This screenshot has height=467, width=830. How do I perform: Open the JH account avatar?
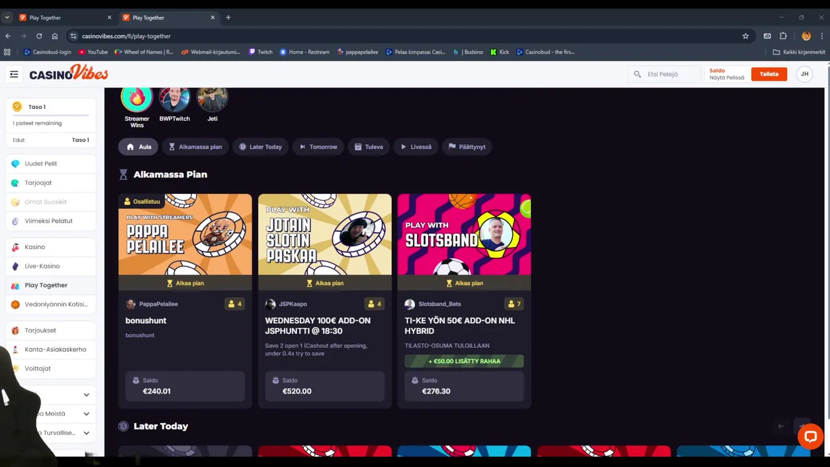tap(805, 74)
